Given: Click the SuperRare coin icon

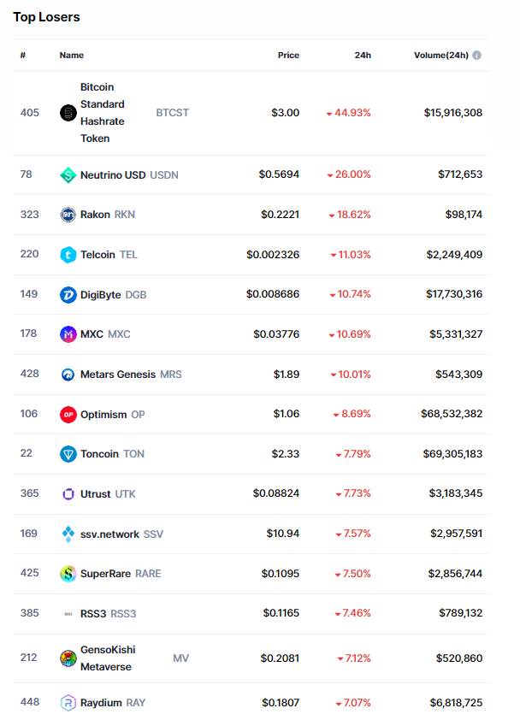Looking at the screenshot, I should (x=68, y=574).
